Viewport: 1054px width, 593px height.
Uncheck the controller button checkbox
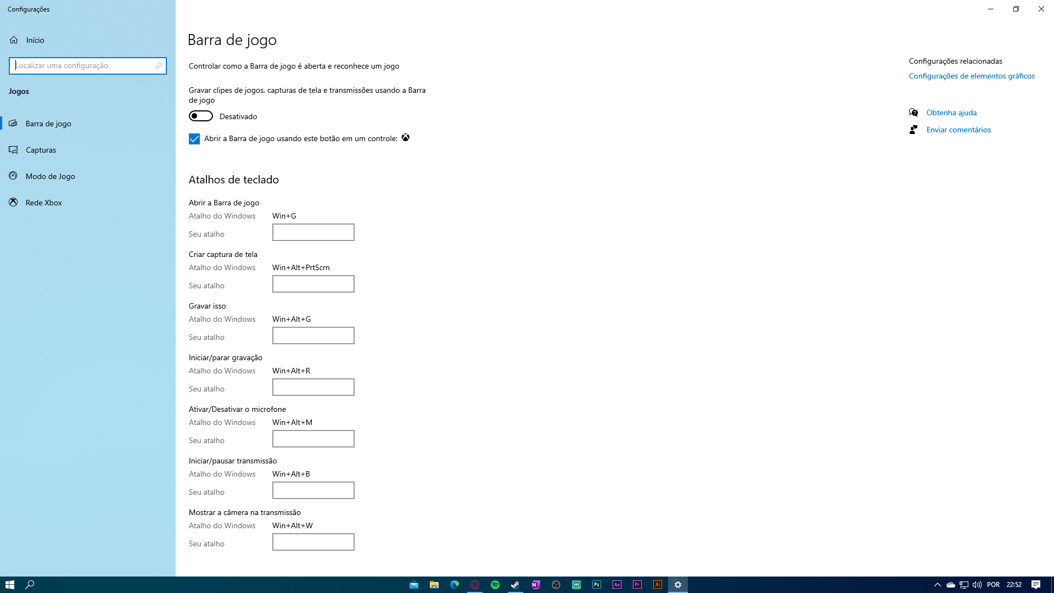tap(194, 139)
